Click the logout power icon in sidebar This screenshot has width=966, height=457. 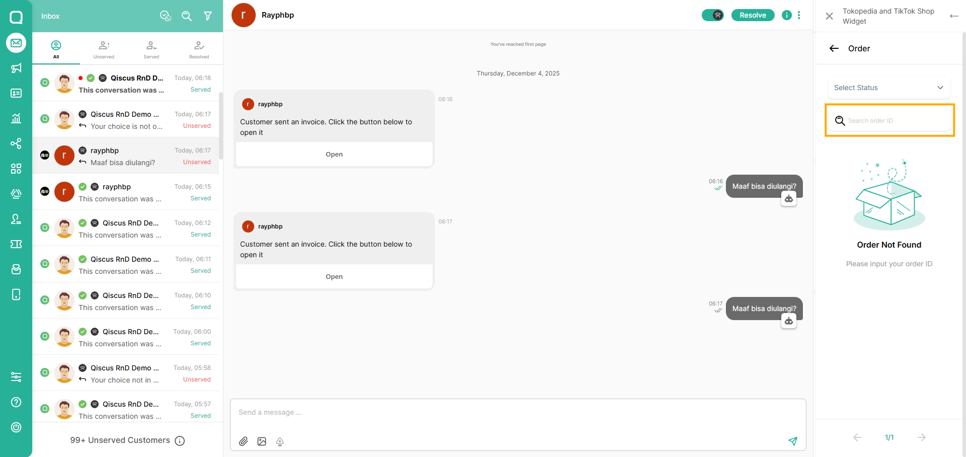16,427
